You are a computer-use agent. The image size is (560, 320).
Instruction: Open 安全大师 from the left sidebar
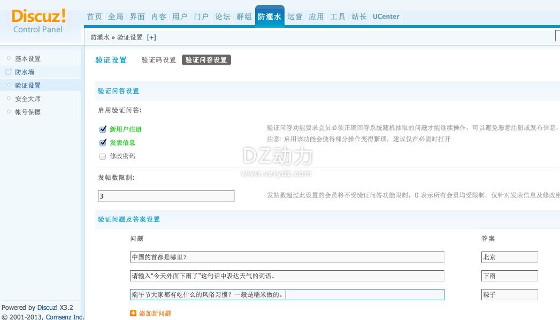click(x=28, y=99)
